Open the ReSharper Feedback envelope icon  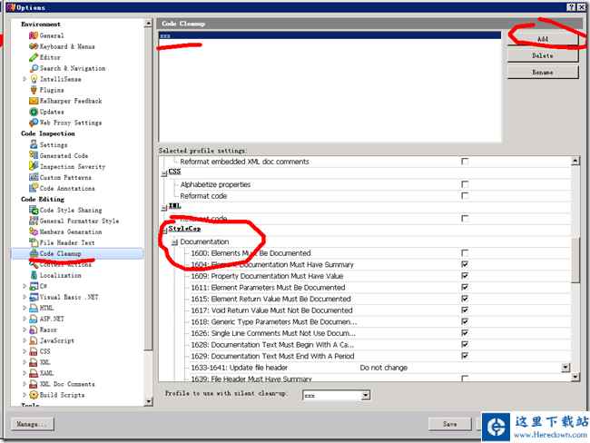click(34, 101)
